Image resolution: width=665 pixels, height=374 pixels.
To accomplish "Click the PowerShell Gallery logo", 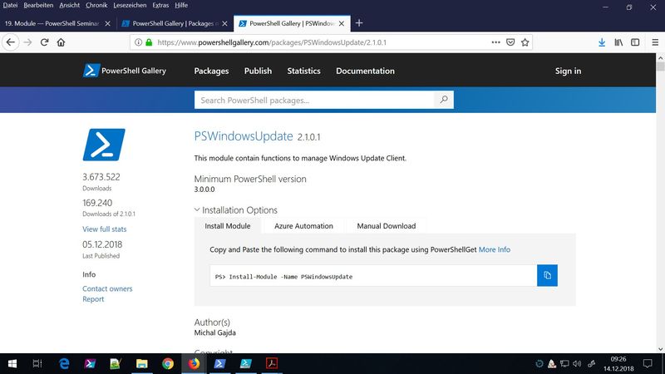I will point(124,71).
